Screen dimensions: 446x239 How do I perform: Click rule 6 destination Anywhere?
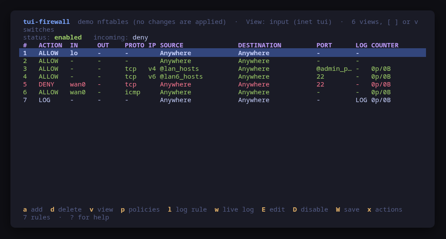(254, 93)
